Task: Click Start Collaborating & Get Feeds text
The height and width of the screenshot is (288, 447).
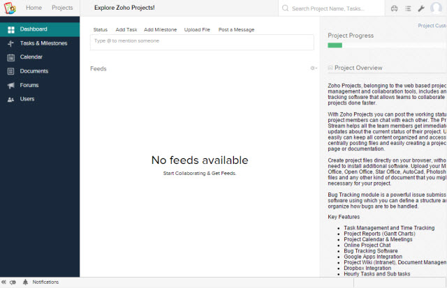Action: click(x=200, y=174)
